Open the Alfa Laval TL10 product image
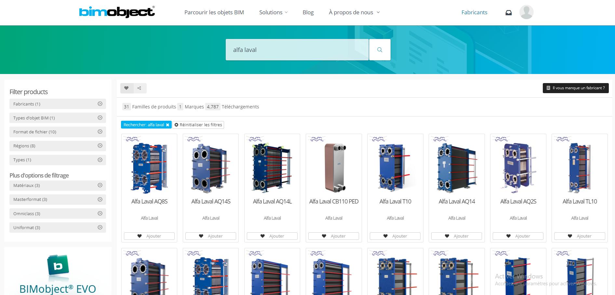The image size is (615, 295). (x=580, y=168)
